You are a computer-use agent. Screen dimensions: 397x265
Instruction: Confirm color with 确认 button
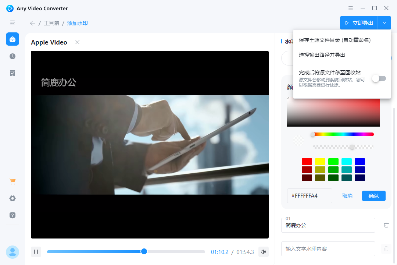coord(373,196)
